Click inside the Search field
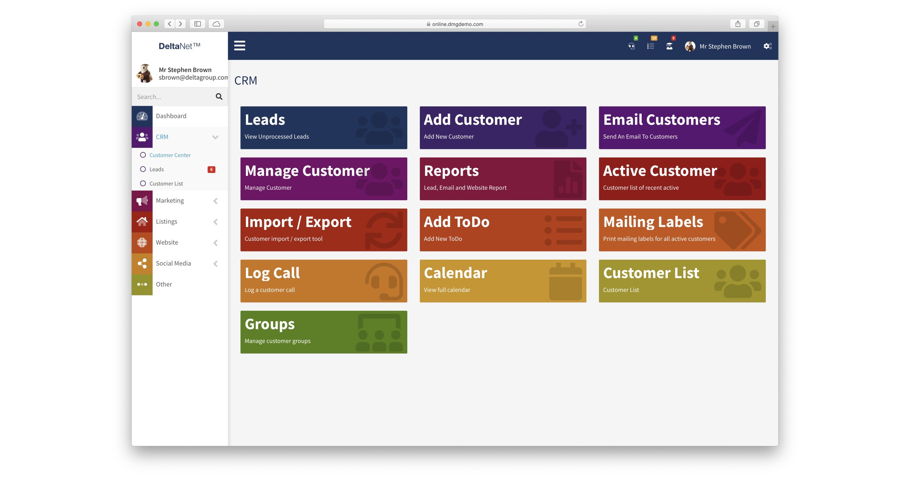 [x=170, y=96]
